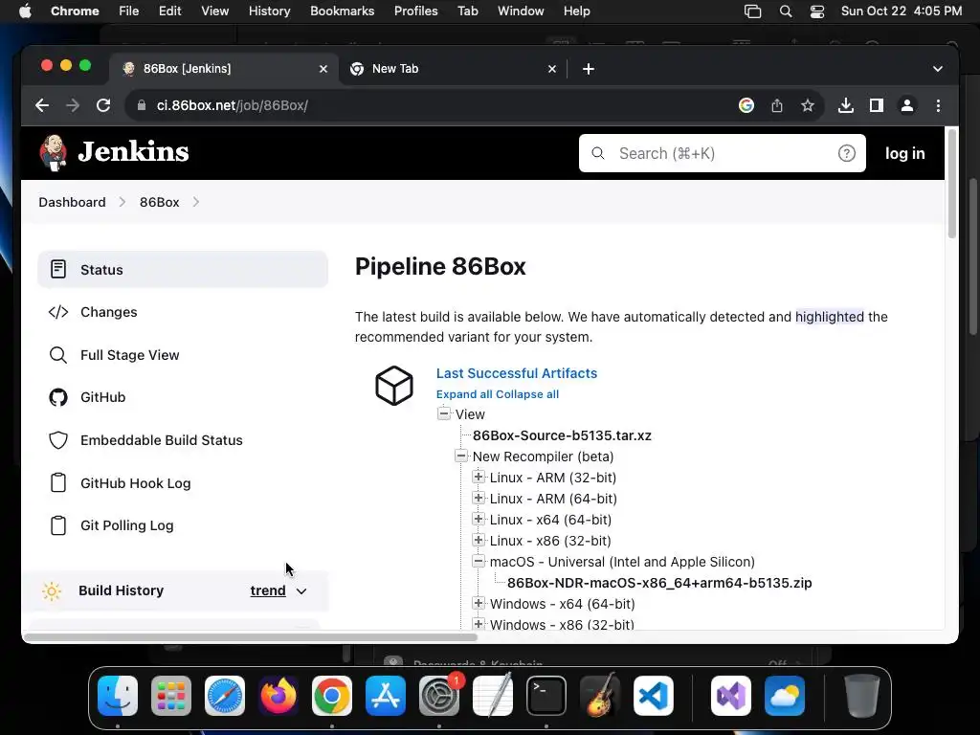The width and height of the screenshot is (980, 735).
Task: Close the New Tab tab
Action: pos(552,69)
